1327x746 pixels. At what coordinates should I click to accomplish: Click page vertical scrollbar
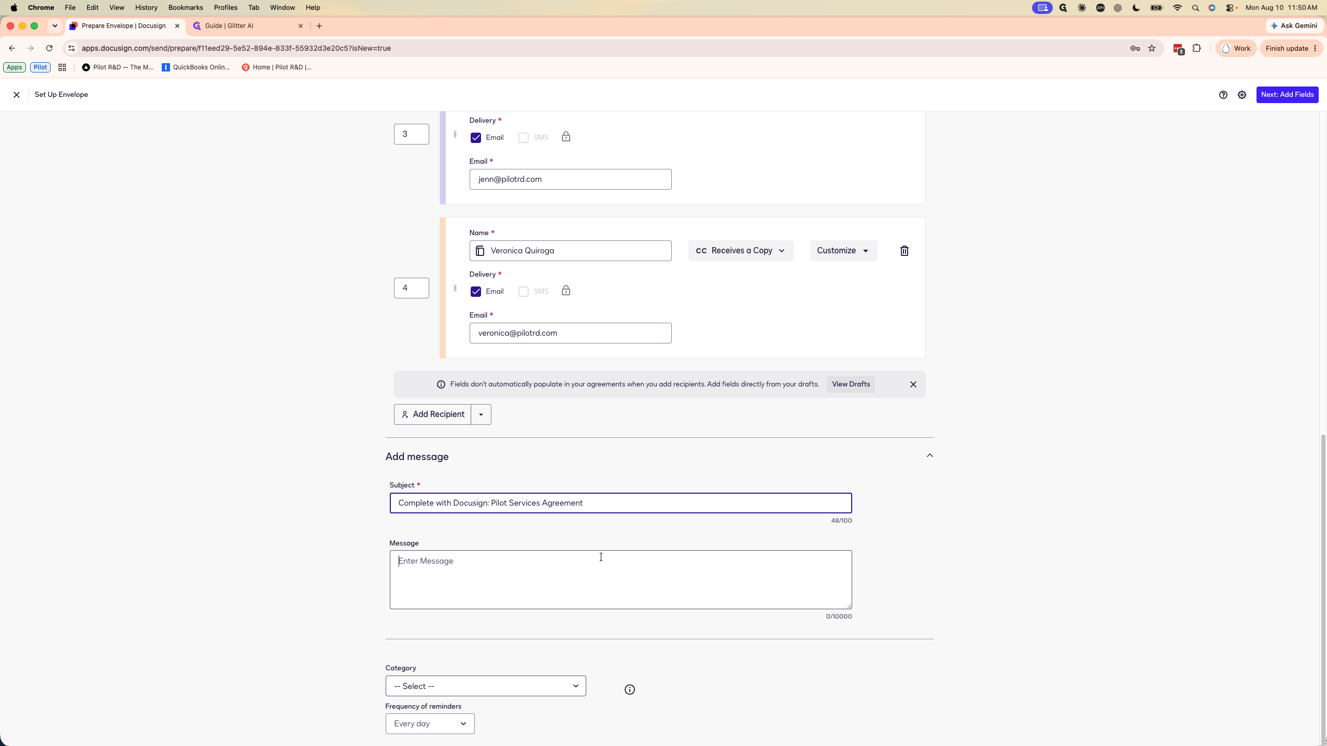pos(1323,585)
